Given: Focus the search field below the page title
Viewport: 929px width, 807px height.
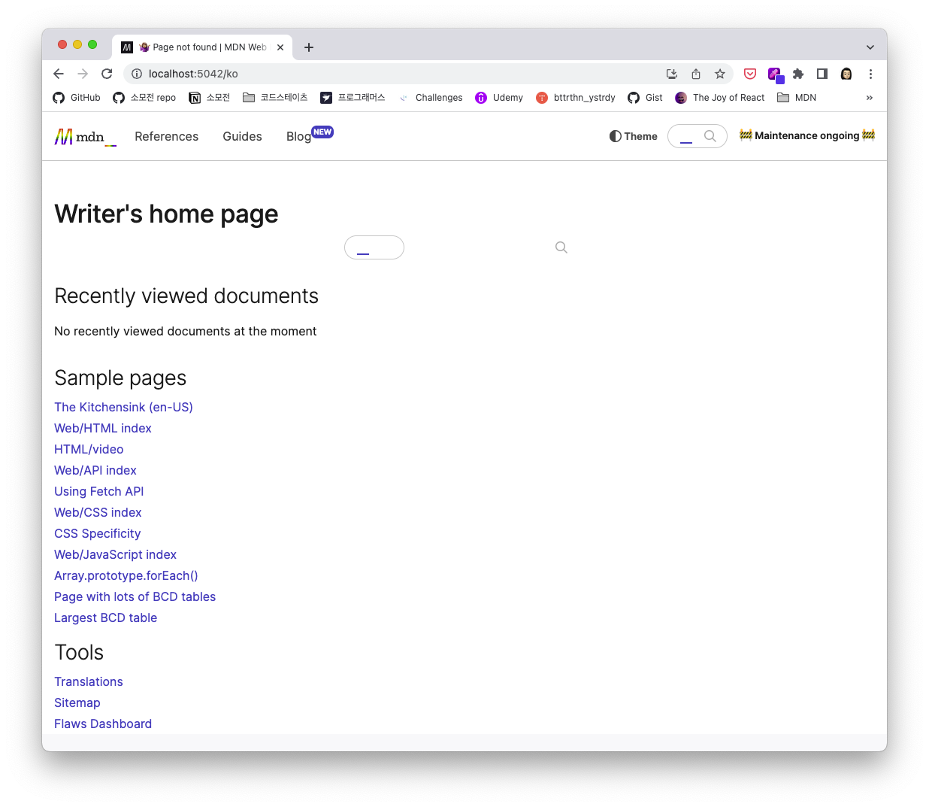Looking at the screenshot, I should click(x=374, y=247).
